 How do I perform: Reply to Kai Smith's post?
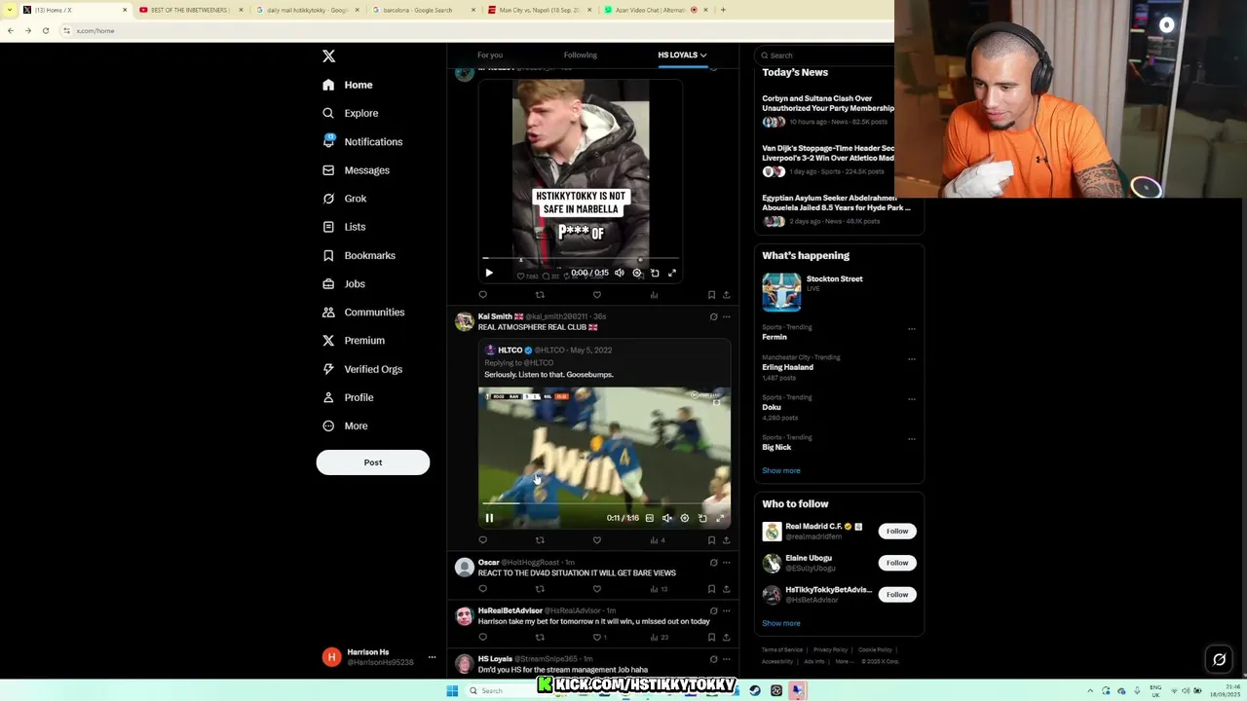(482, 540)
